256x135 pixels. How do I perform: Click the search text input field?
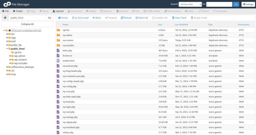(219, 4)
